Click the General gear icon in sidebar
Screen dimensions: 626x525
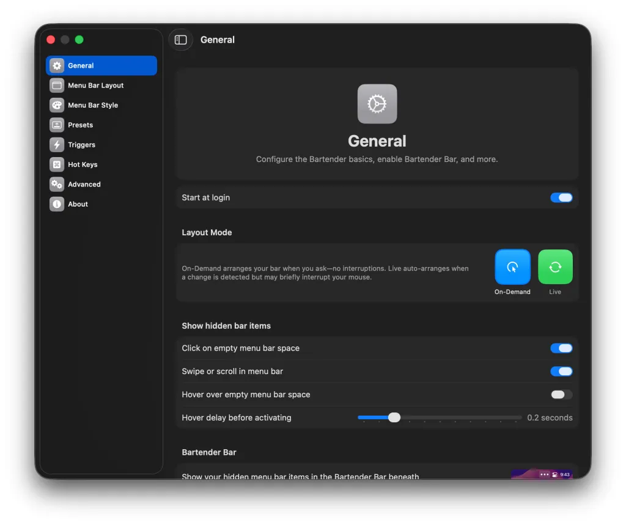[57, 65]
